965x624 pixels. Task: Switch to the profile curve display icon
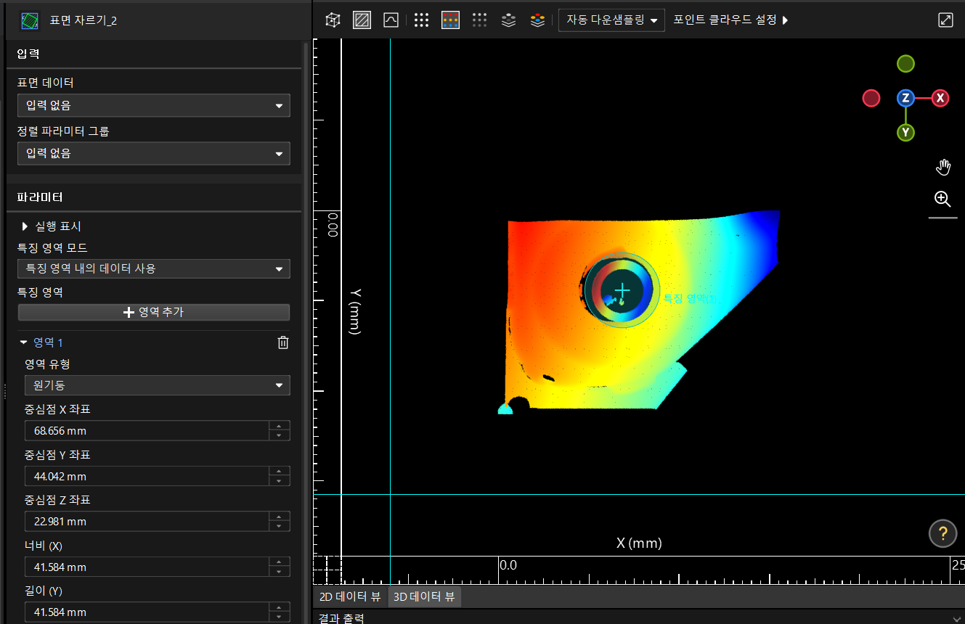pyautogui.click(x=391, y=20)
